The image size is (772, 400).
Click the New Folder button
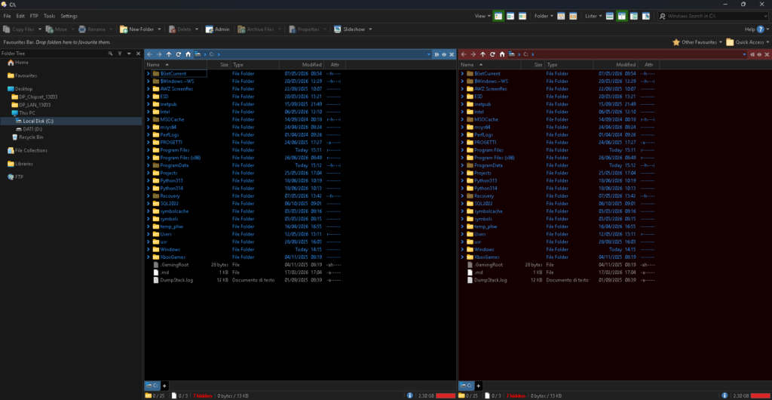[137, 29]
